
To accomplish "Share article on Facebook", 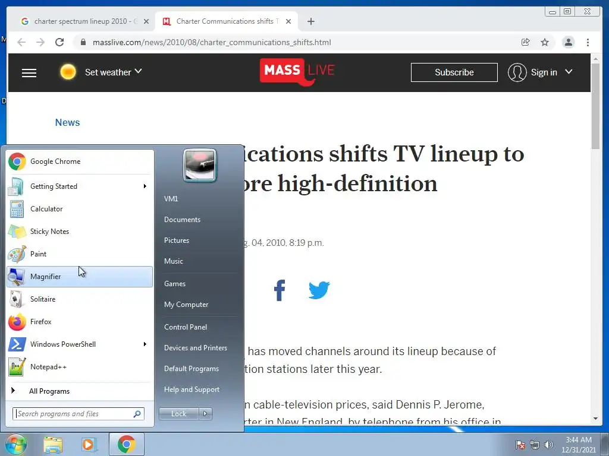I will (280, 290).
